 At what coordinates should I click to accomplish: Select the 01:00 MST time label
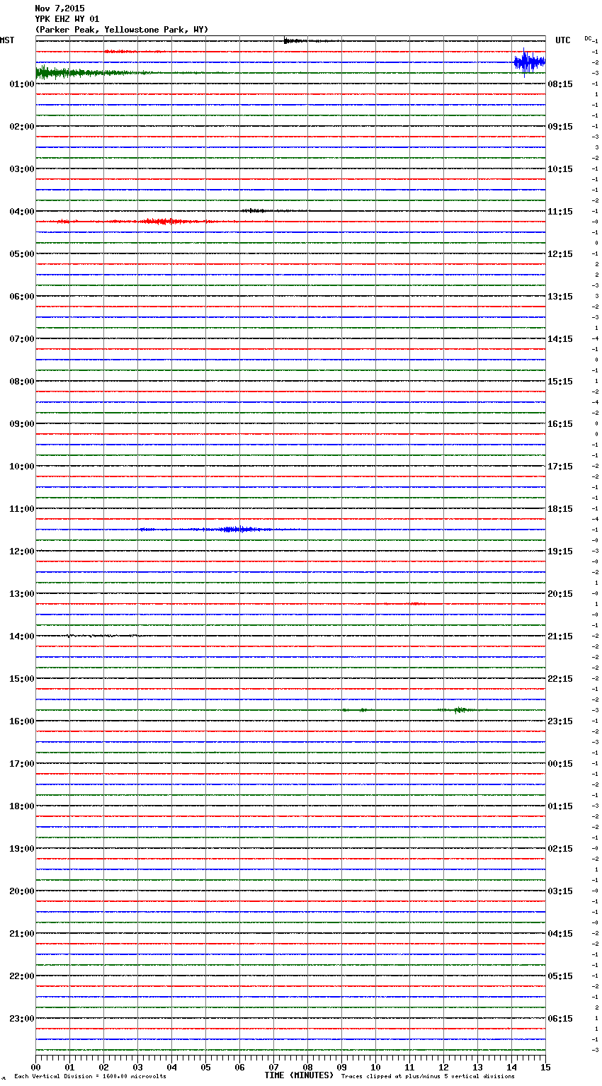(x=22, y=84)
